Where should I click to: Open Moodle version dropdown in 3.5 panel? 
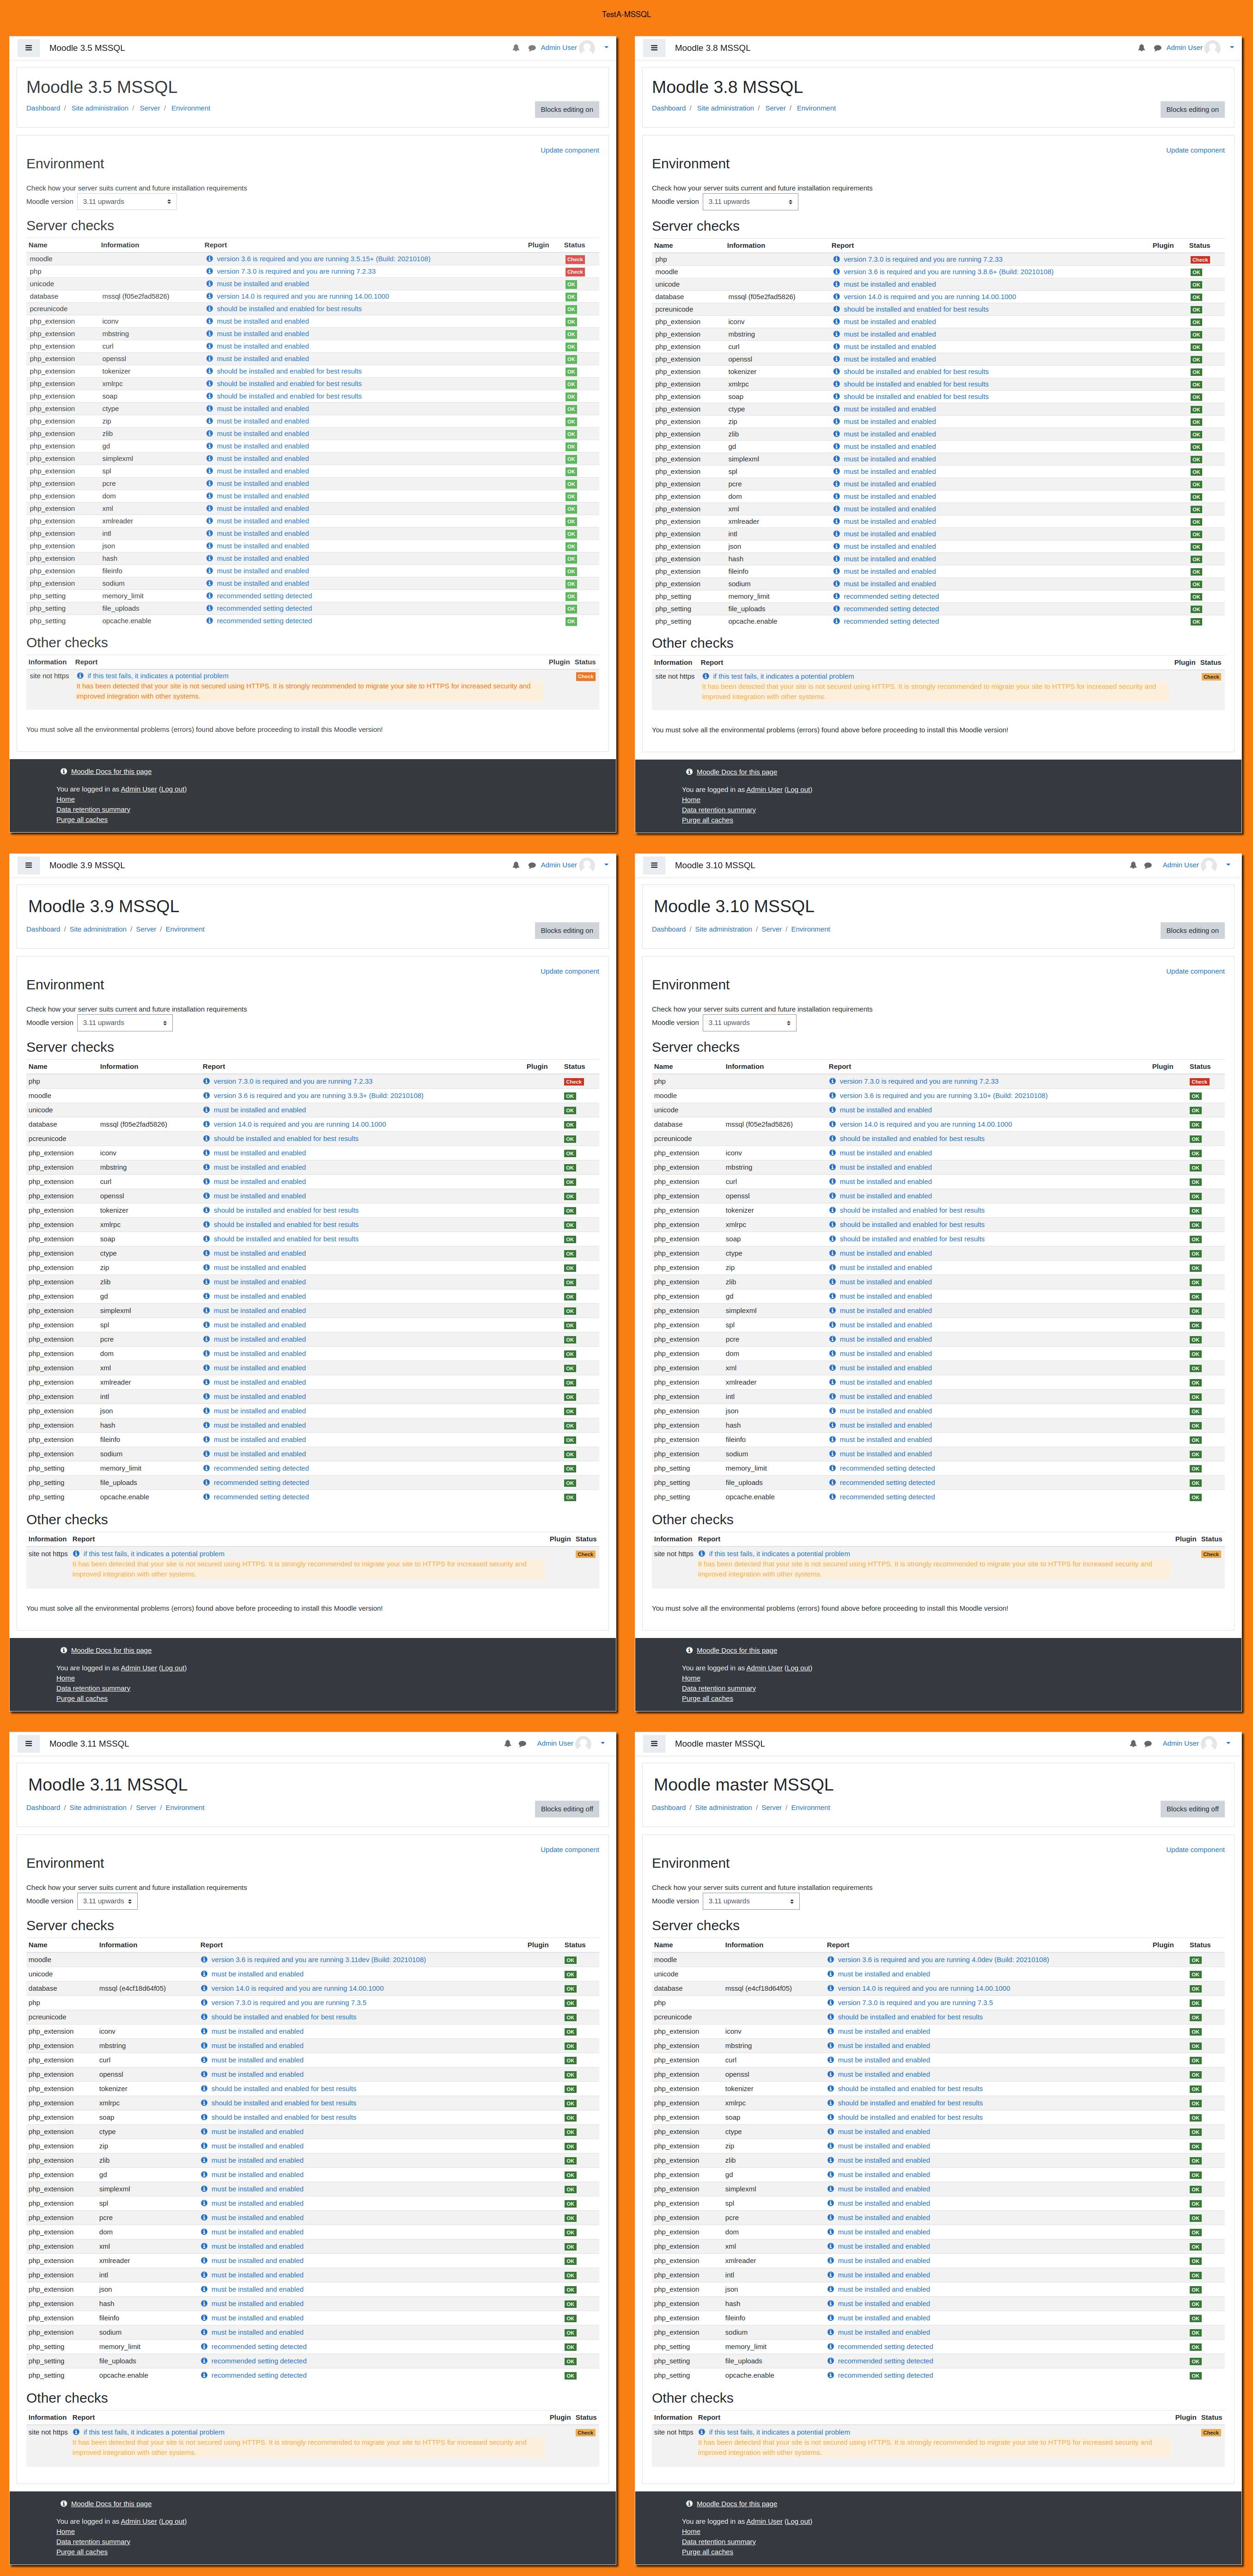(x=127, y=202)
